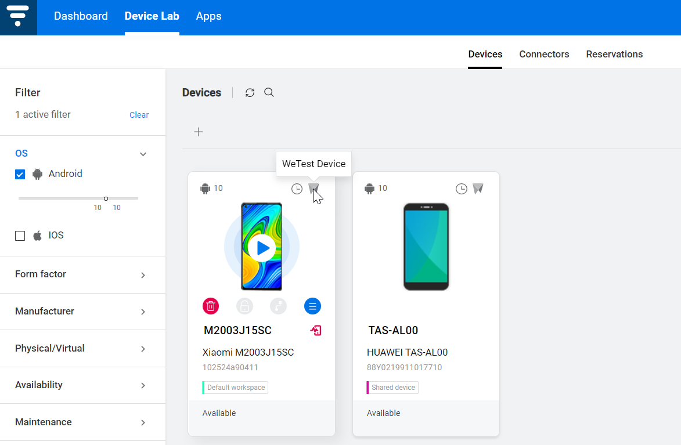Click the Android version slider handle
This screenshot has width=681, height=445.
pos(106,198)
